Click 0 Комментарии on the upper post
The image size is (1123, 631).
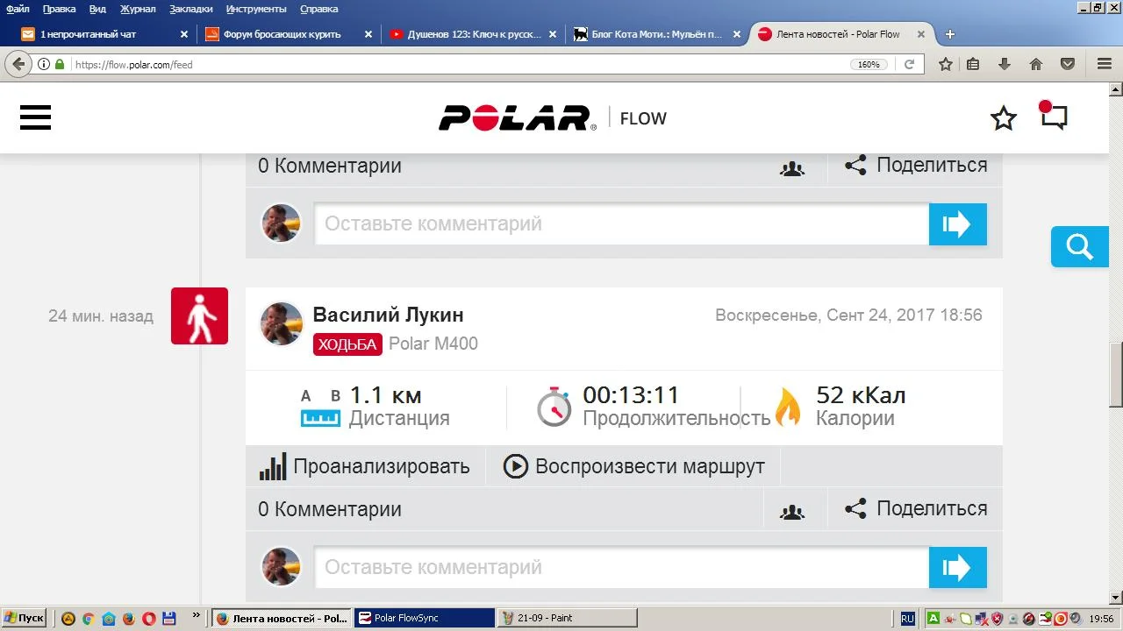click(330, 166)
